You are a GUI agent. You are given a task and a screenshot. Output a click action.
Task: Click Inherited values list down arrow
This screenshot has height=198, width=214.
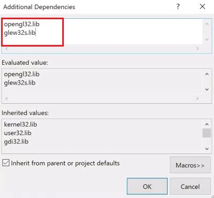click(x=207, y=149)
